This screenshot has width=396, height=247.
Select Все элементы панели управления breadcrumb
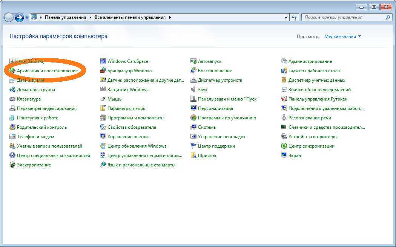pos(130,17)
